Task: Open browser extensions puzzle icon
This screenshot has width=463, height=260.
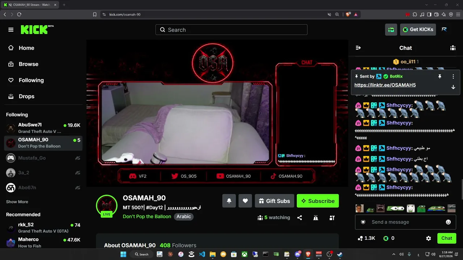Action: [x=415, y=14]
